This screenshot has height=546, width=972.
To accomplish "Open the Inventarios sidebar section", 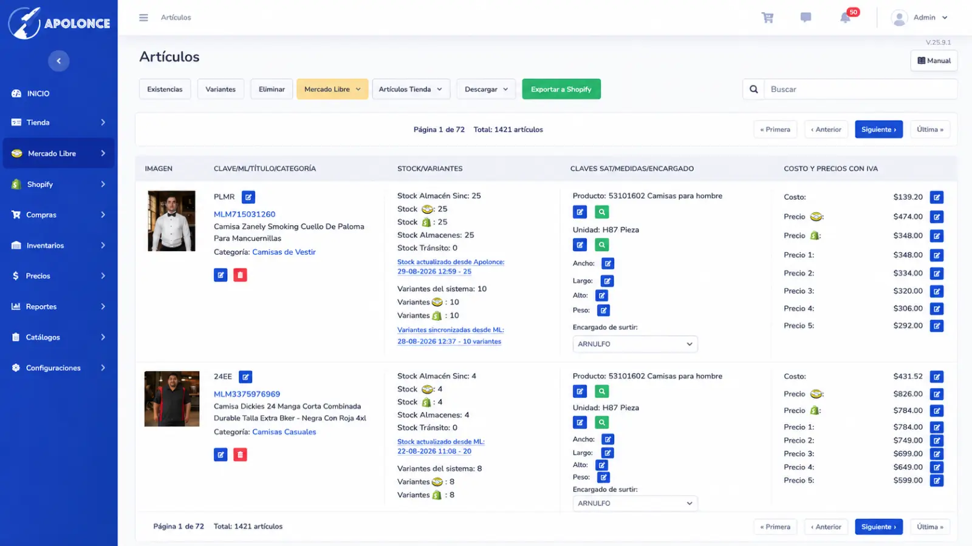I will (x=59, y=246).
